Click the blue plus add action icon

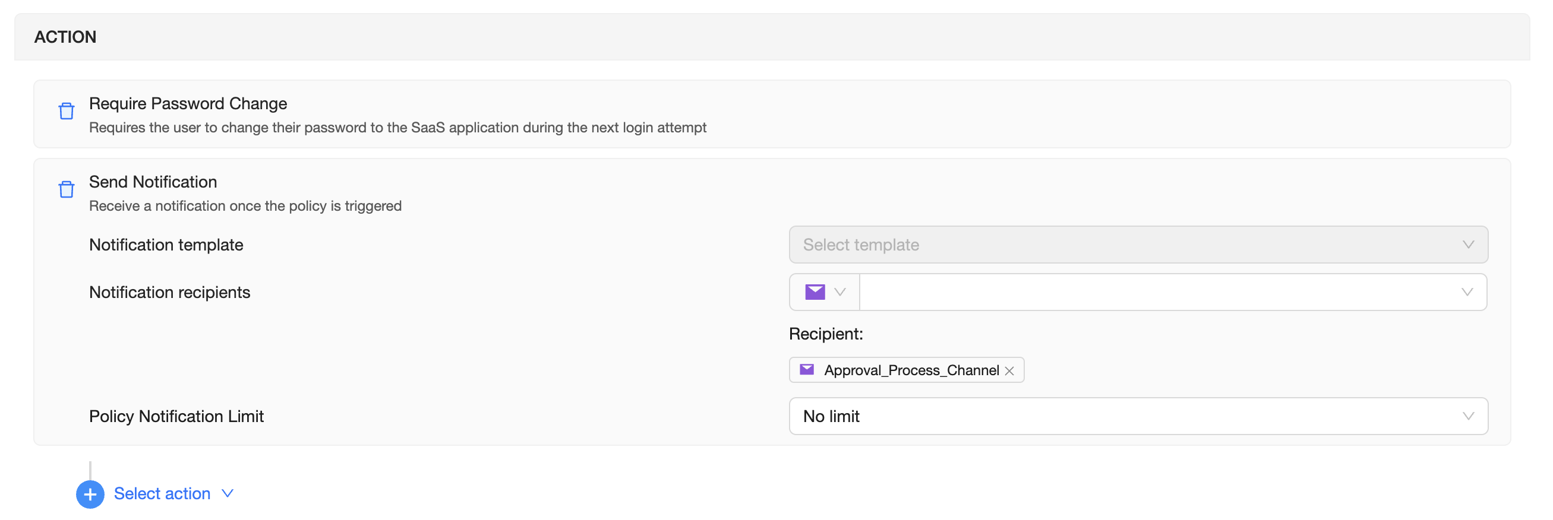pos(90,494)
